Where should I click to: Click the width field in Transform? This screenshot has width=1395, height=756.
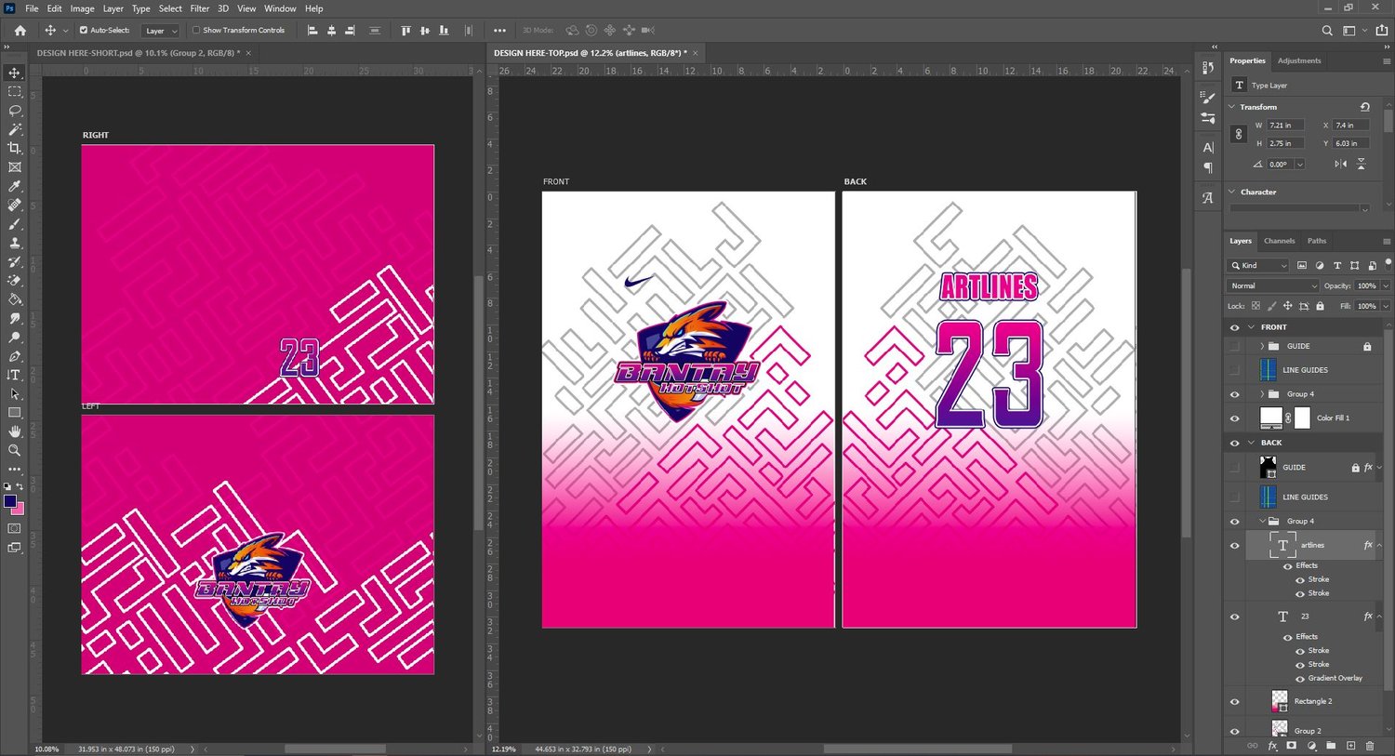(1286, 125)
